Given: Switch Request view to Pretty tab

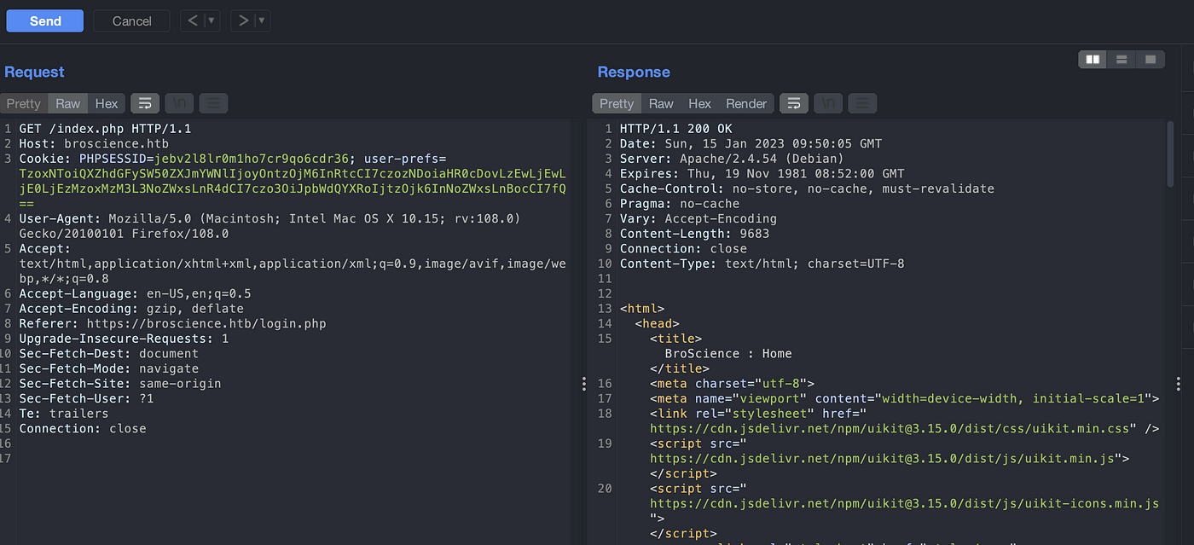Looking at the screenshot, I should [24, 103].
